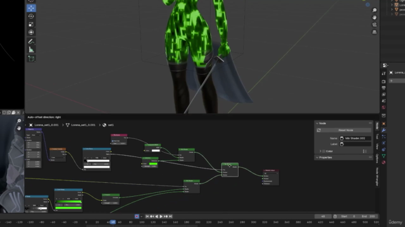The width and height of the screenshot is (405, 227).
Task: Open the auto-keying options dropdown arrow
Action: [141, 216]
